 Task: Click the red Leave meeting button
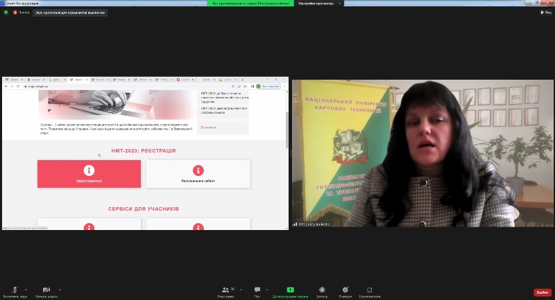point(543,292)
